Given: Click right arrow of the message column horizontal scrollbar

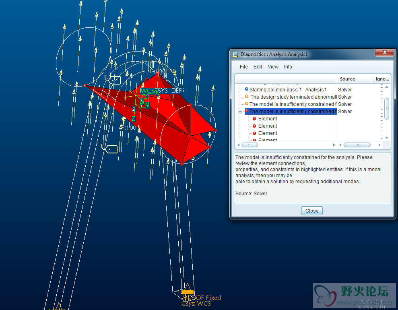Looking at the screenshot, I should (x=334, y=145).
